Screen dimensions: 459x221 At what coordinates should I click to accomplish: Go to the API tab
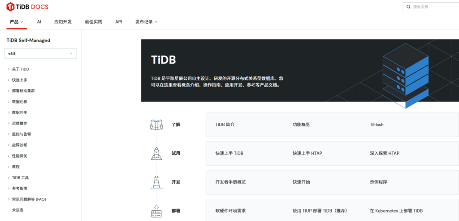118,22
